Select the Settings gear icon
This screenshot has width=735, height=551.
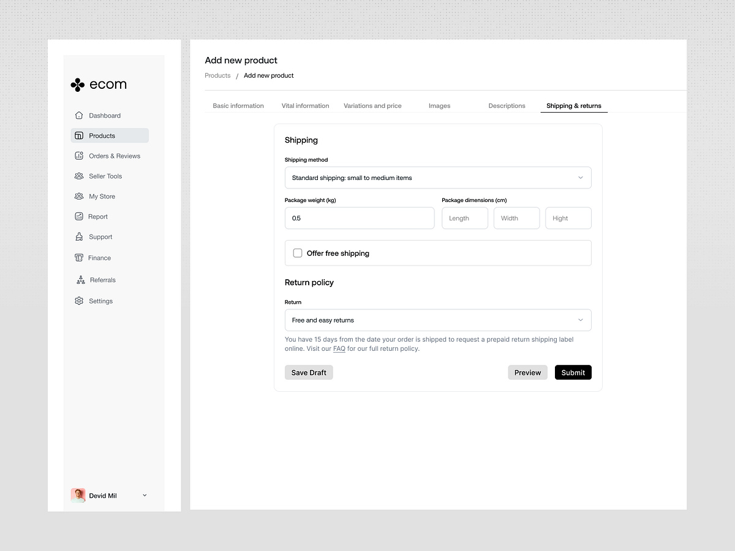point(79,301)
